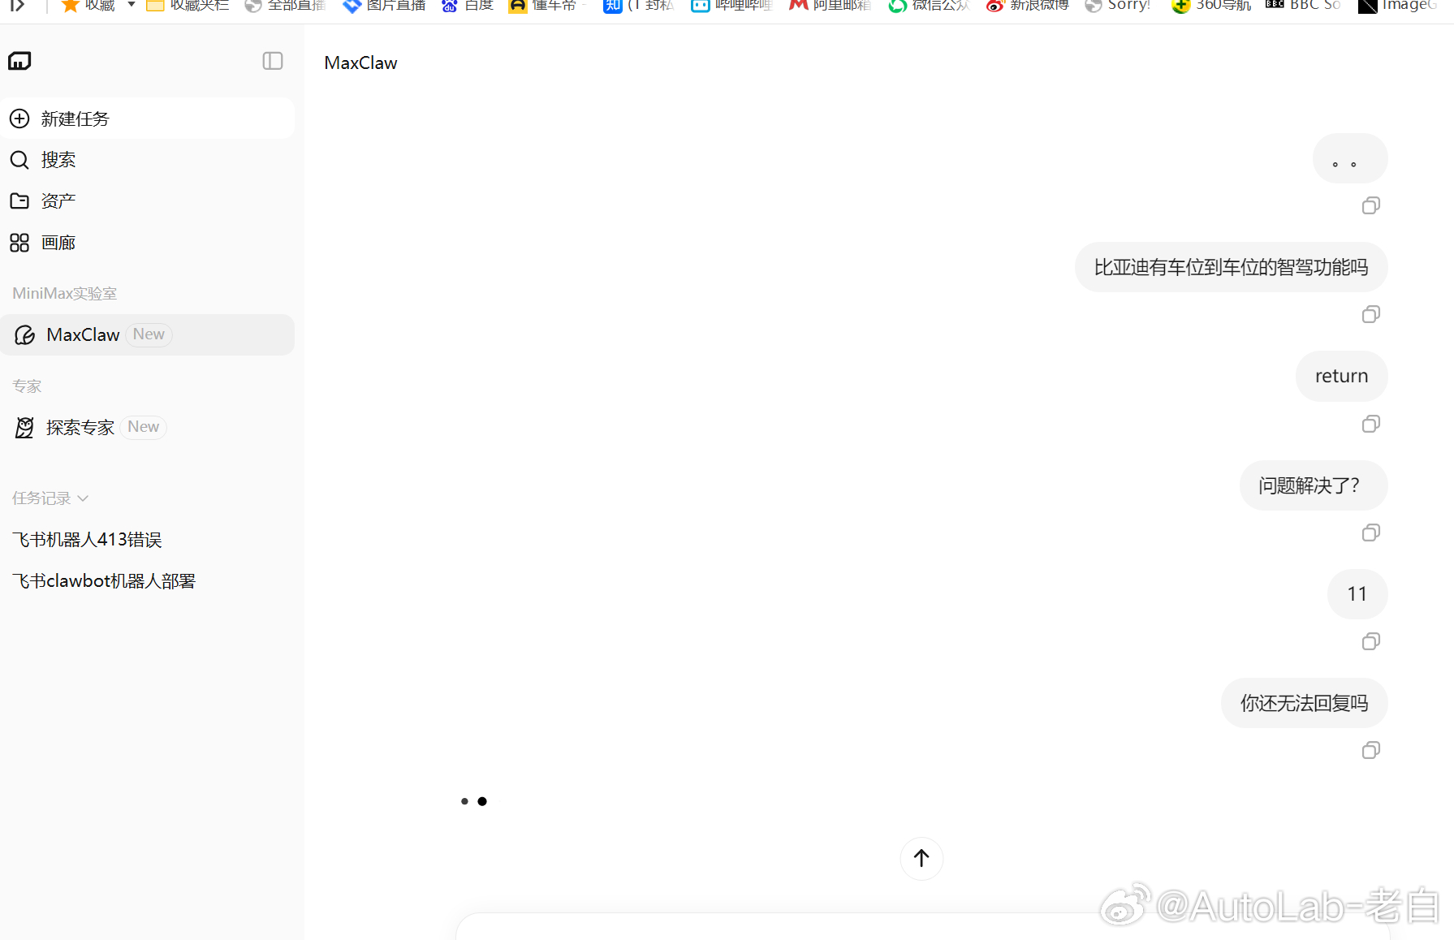Click the 比亚迪有车位到车位的智驾功能吗 message bubble
The width and height of the screenshot is (1454, 940).
pos(1231,267)
